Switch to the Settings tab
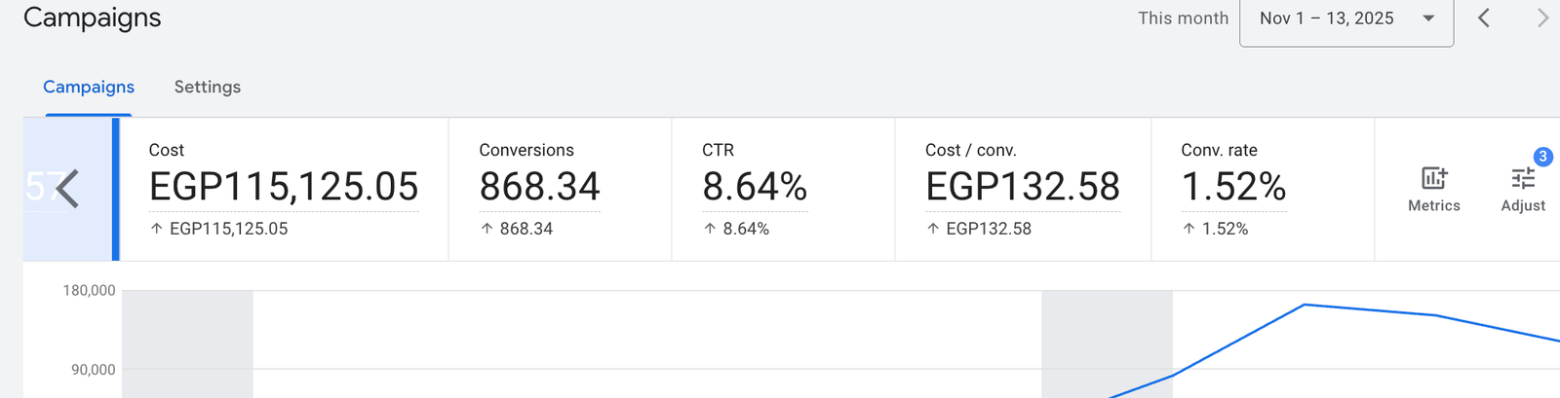 (x=208, y=87)
